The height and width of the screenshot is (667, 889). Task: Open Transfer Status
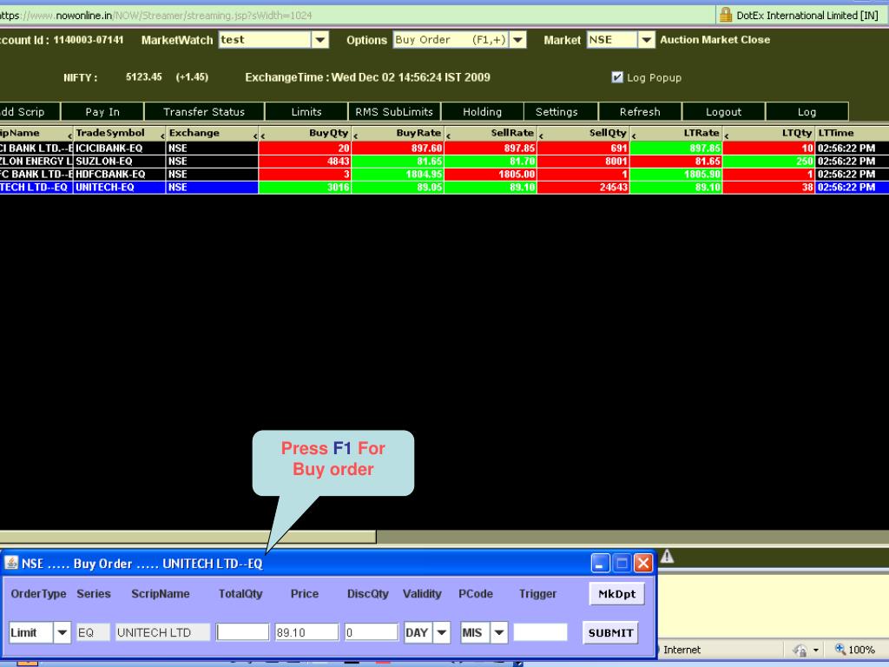204,112
